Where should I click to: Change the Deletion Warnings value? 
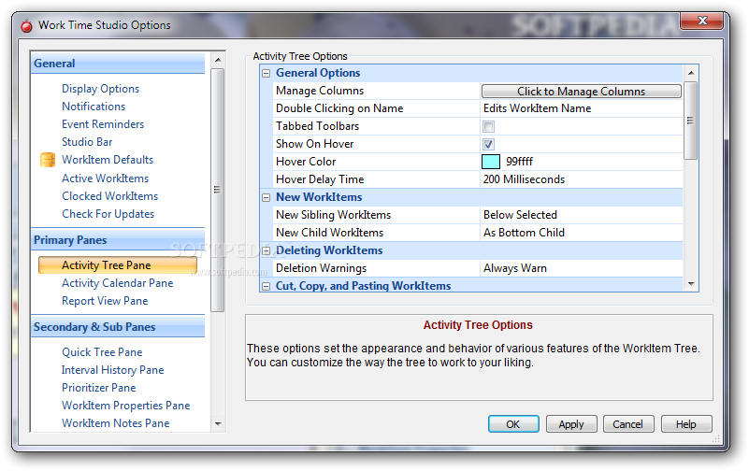(582, 268)
